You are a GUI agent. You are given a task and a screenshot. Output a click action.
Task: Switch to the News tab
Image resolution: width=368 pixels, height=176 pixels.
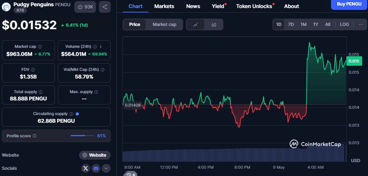click(x=193, y=6)
